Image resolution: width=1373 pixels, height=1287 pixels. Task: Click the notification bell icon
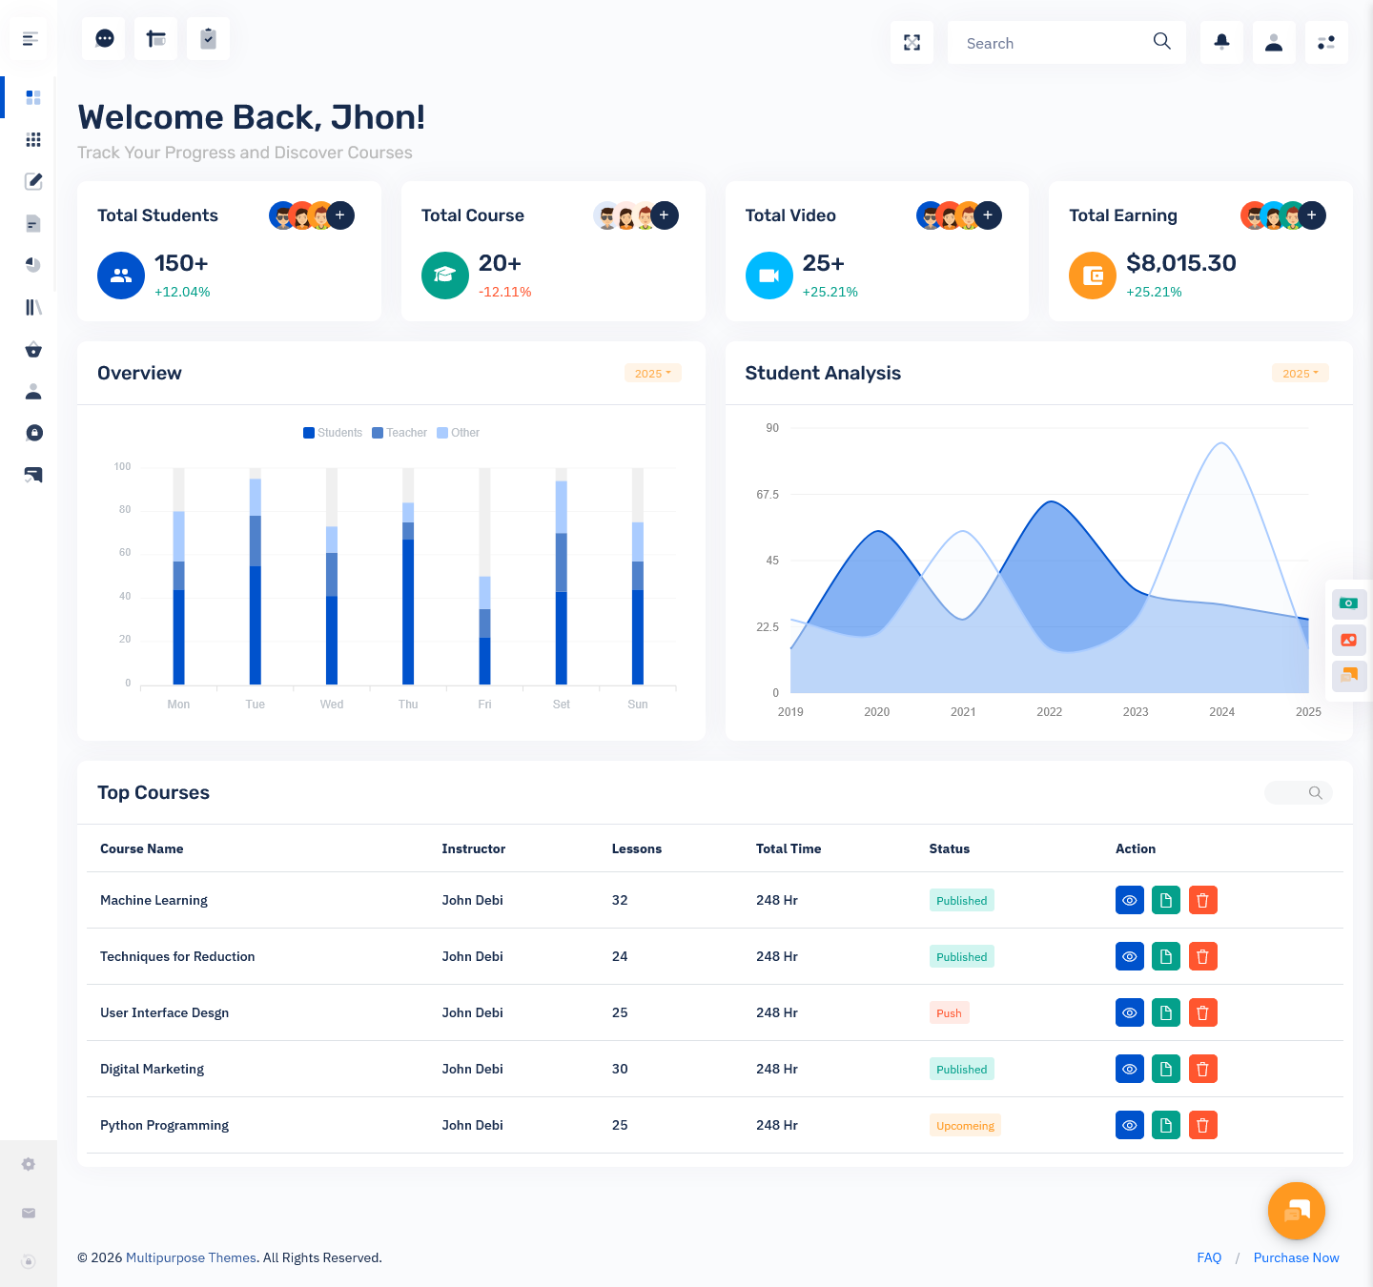[1221, 42]
